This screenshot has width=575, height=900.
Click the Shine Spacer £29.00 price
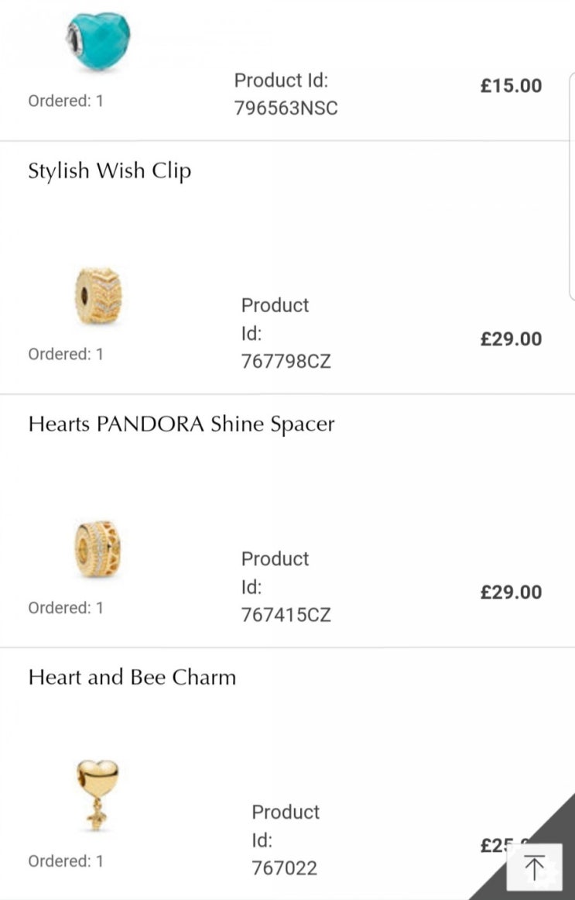[x=511, y=592]
